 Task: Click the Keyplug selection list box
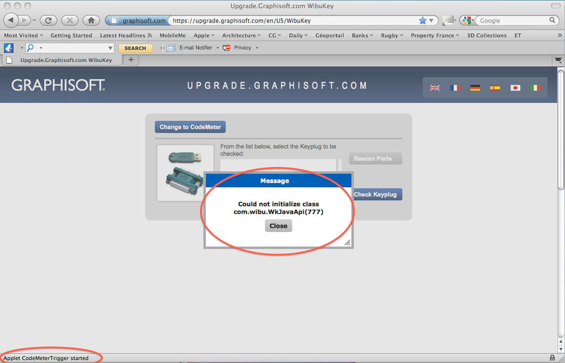click(279, 165)
